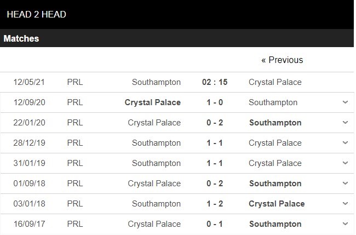Expand the 12/09/20 match row chevron

point(345,102)
